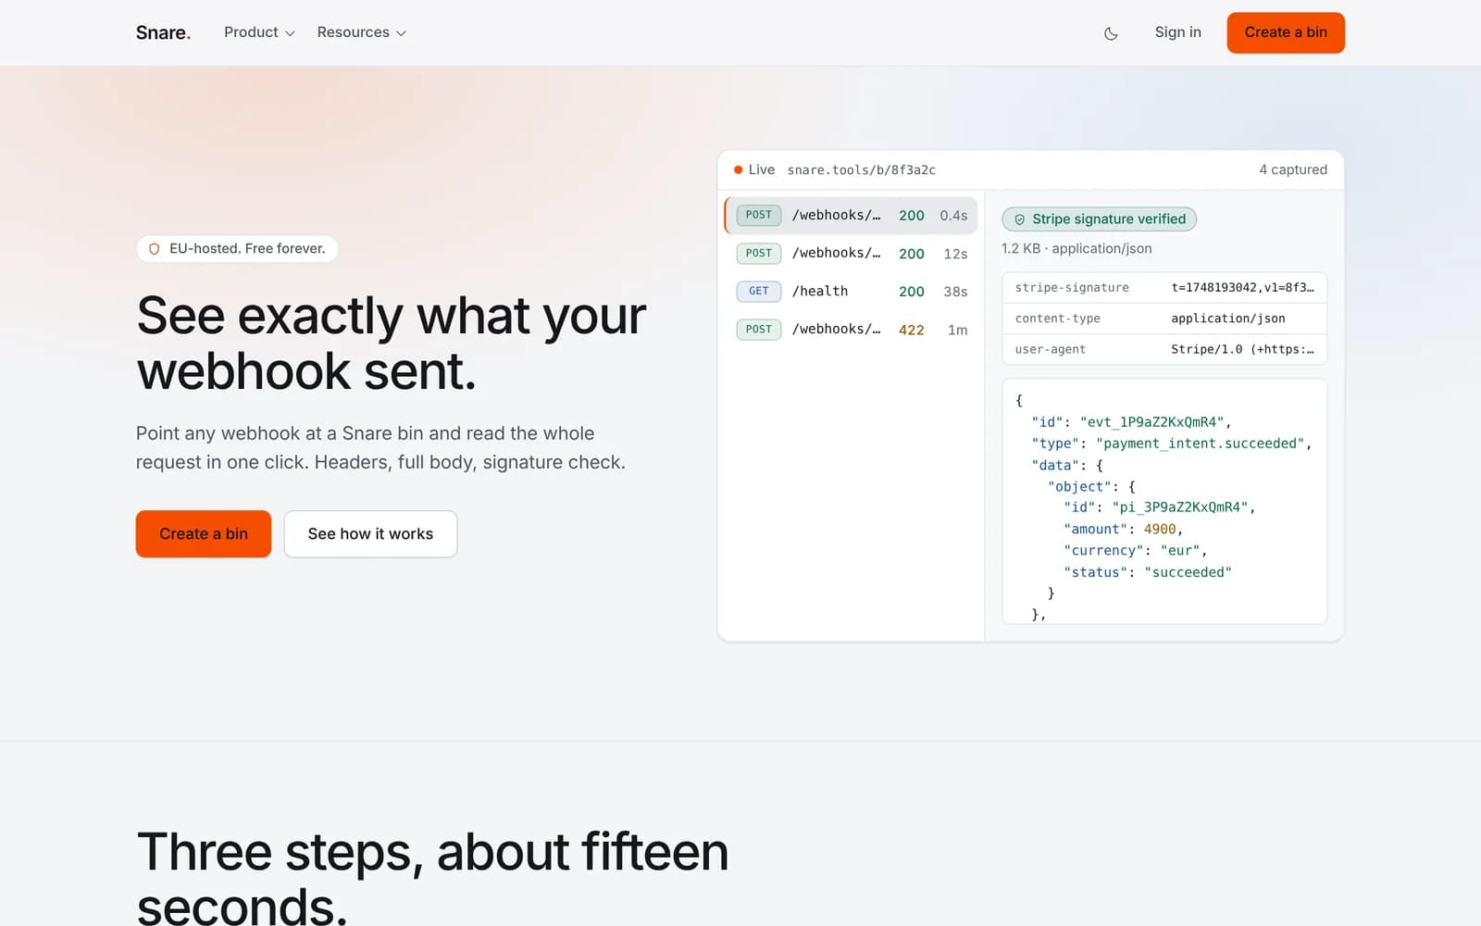Select the GET /health request row
Image resolution: width=1481 pixels, height=926 pixels.
(x=851, y=291)
